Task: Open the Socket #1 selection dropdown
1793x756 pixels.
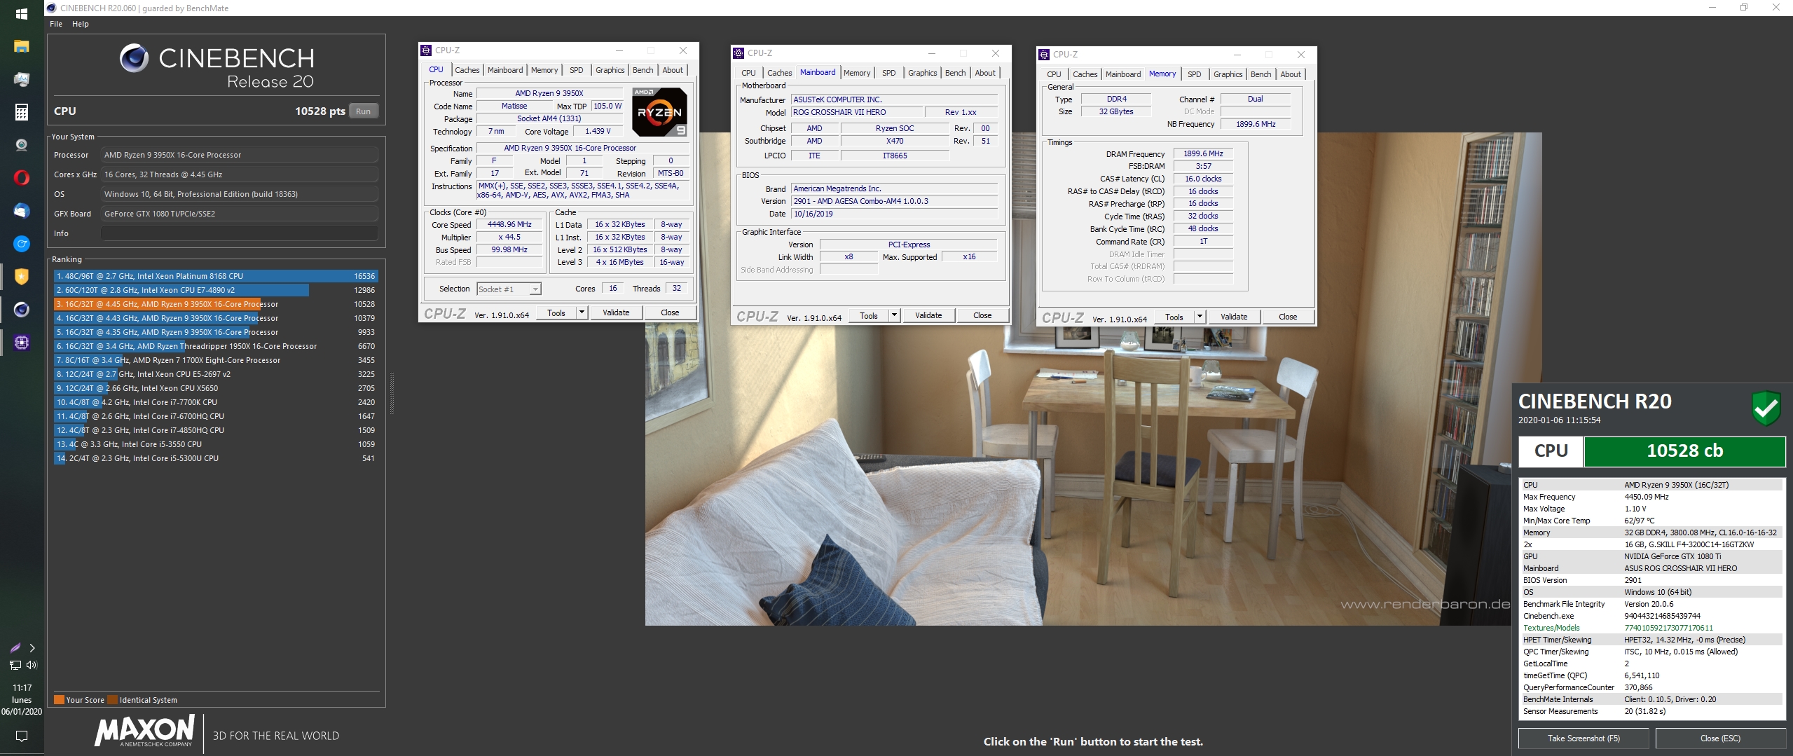Action: coord(509,289)
